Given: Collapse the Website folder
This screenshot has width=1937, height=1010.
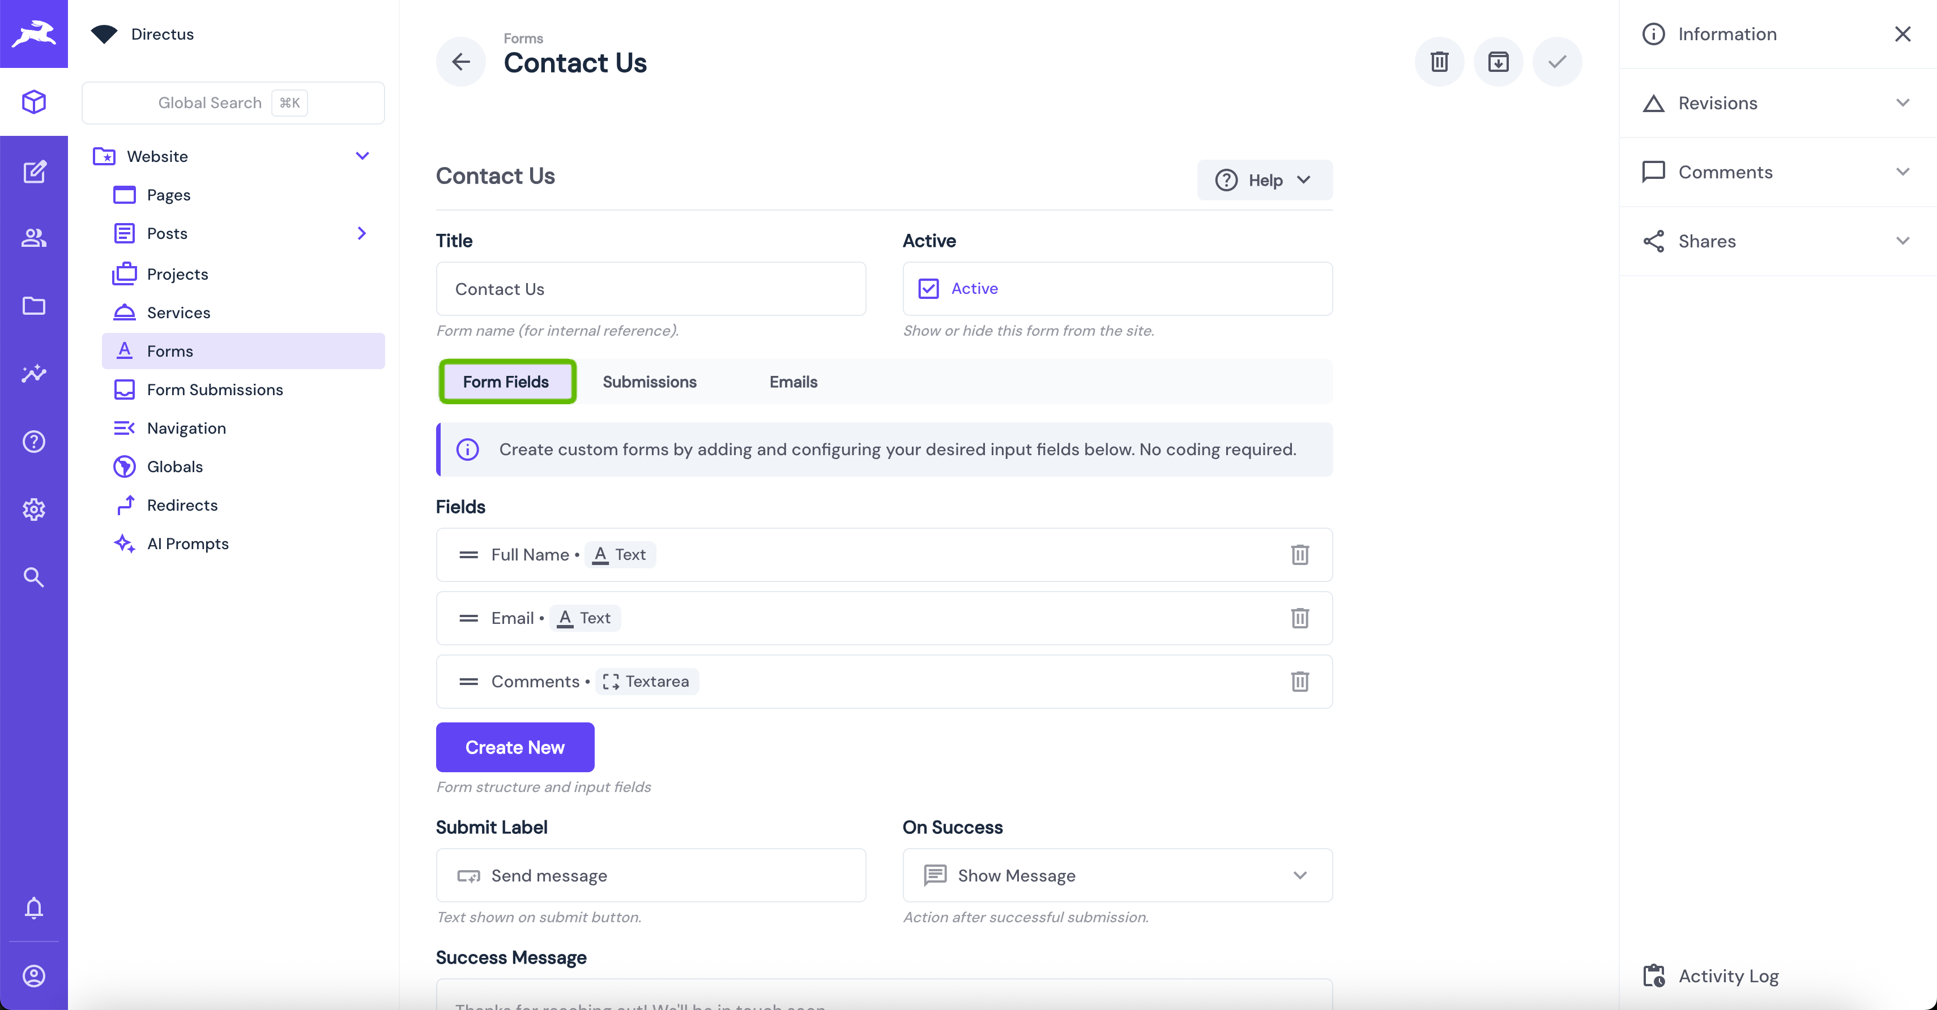Looking at the screenshot, I should click(362, 156).
